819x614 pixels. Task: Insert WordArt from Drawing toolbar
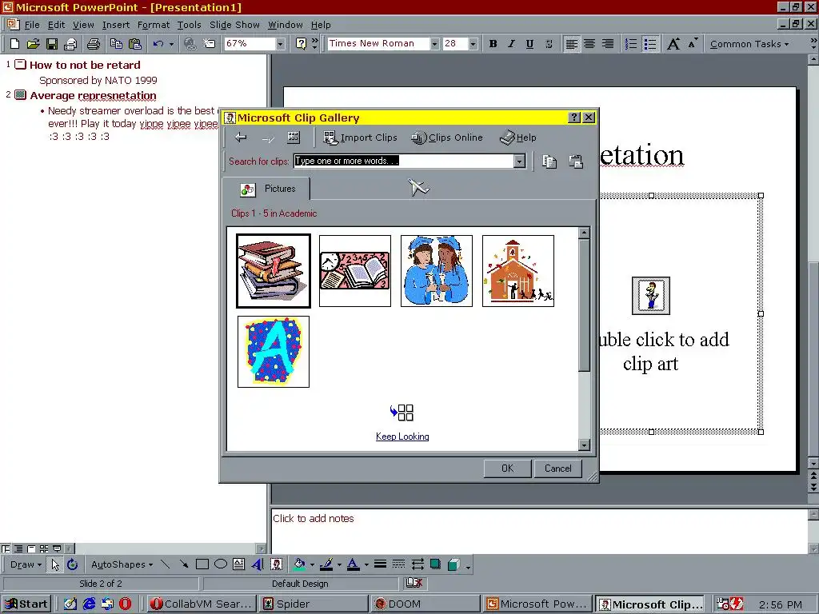click(258, 564)
